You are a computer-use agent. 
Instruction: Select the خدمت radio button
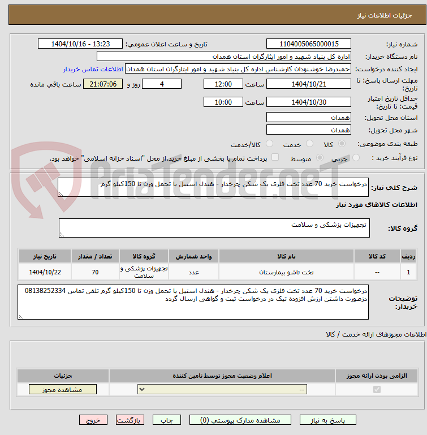click(309, 144)
